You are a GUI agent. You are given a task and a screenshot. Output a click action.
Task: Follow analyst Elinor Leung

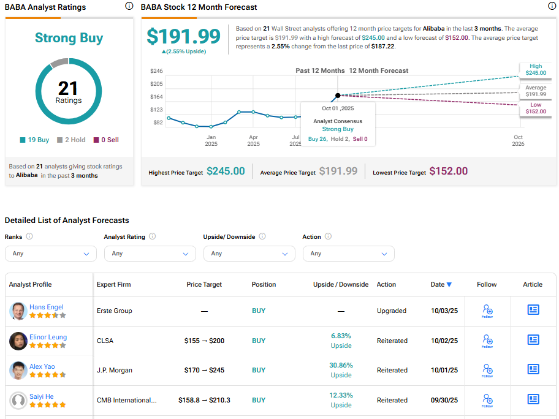[x=487, y=341]
